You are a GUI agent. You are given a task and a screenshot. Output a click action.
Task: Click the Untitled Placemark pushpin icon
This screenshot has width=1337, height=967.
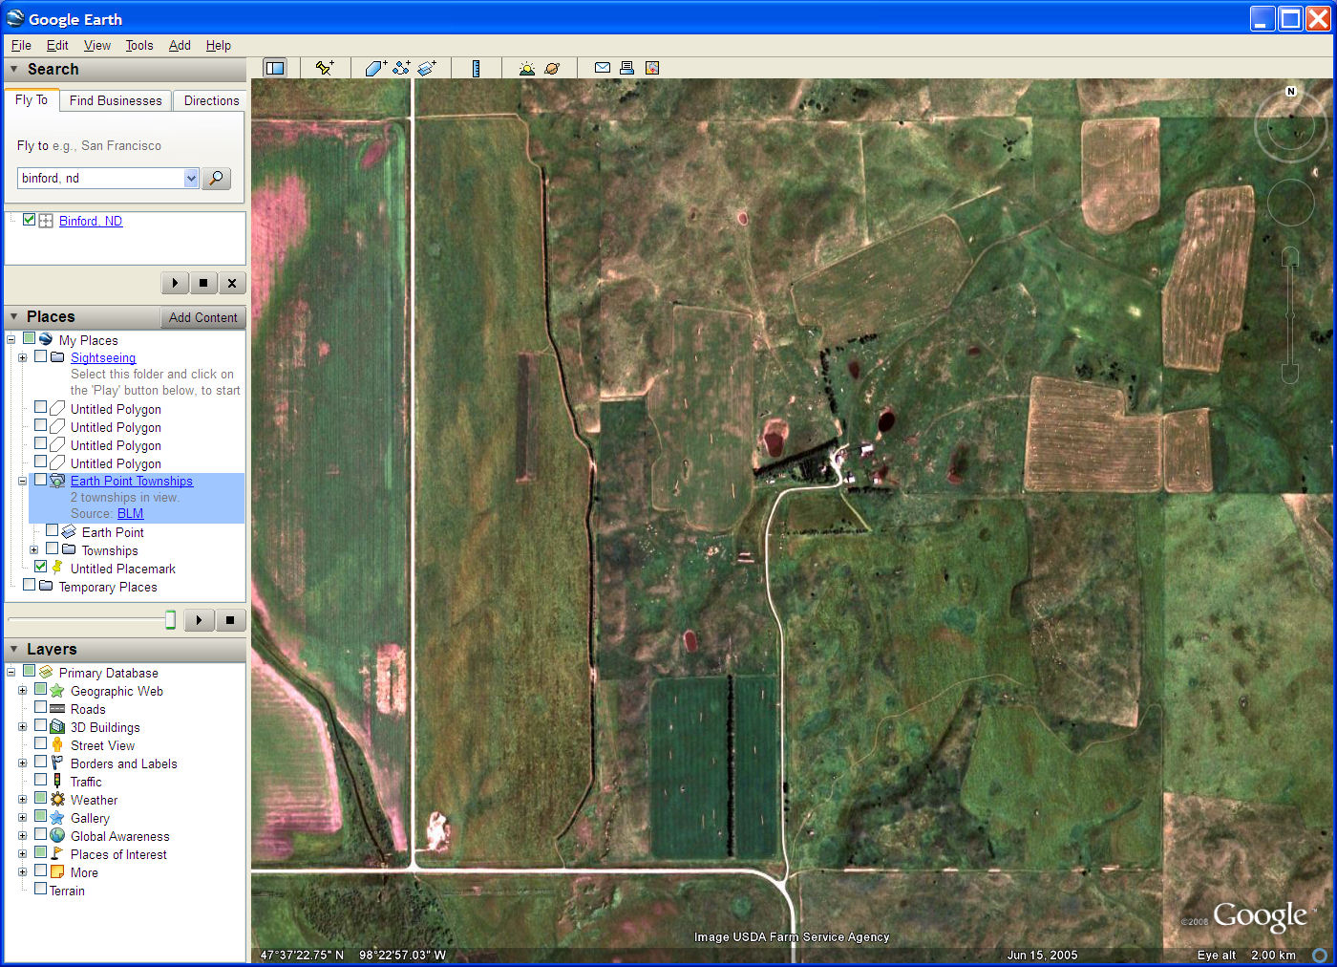coord(57,568)
